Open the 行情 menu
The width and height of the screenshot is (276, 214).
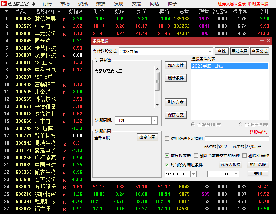coord(47,4)
